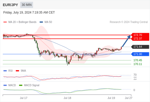Image resolution: width=150 pixels, height=102 pixels.
Task: Click the EUR/JPY pair title
Action: click(10, 5)
